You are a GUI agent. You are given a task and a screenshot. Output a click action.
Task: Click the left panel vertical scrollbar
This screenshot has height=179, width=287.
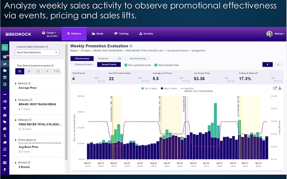coord(66,102)
